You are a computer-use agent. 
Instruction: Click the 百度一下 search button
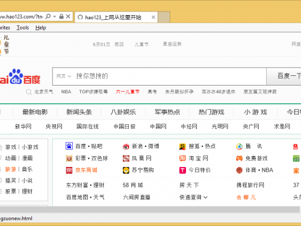coord(284,77)
